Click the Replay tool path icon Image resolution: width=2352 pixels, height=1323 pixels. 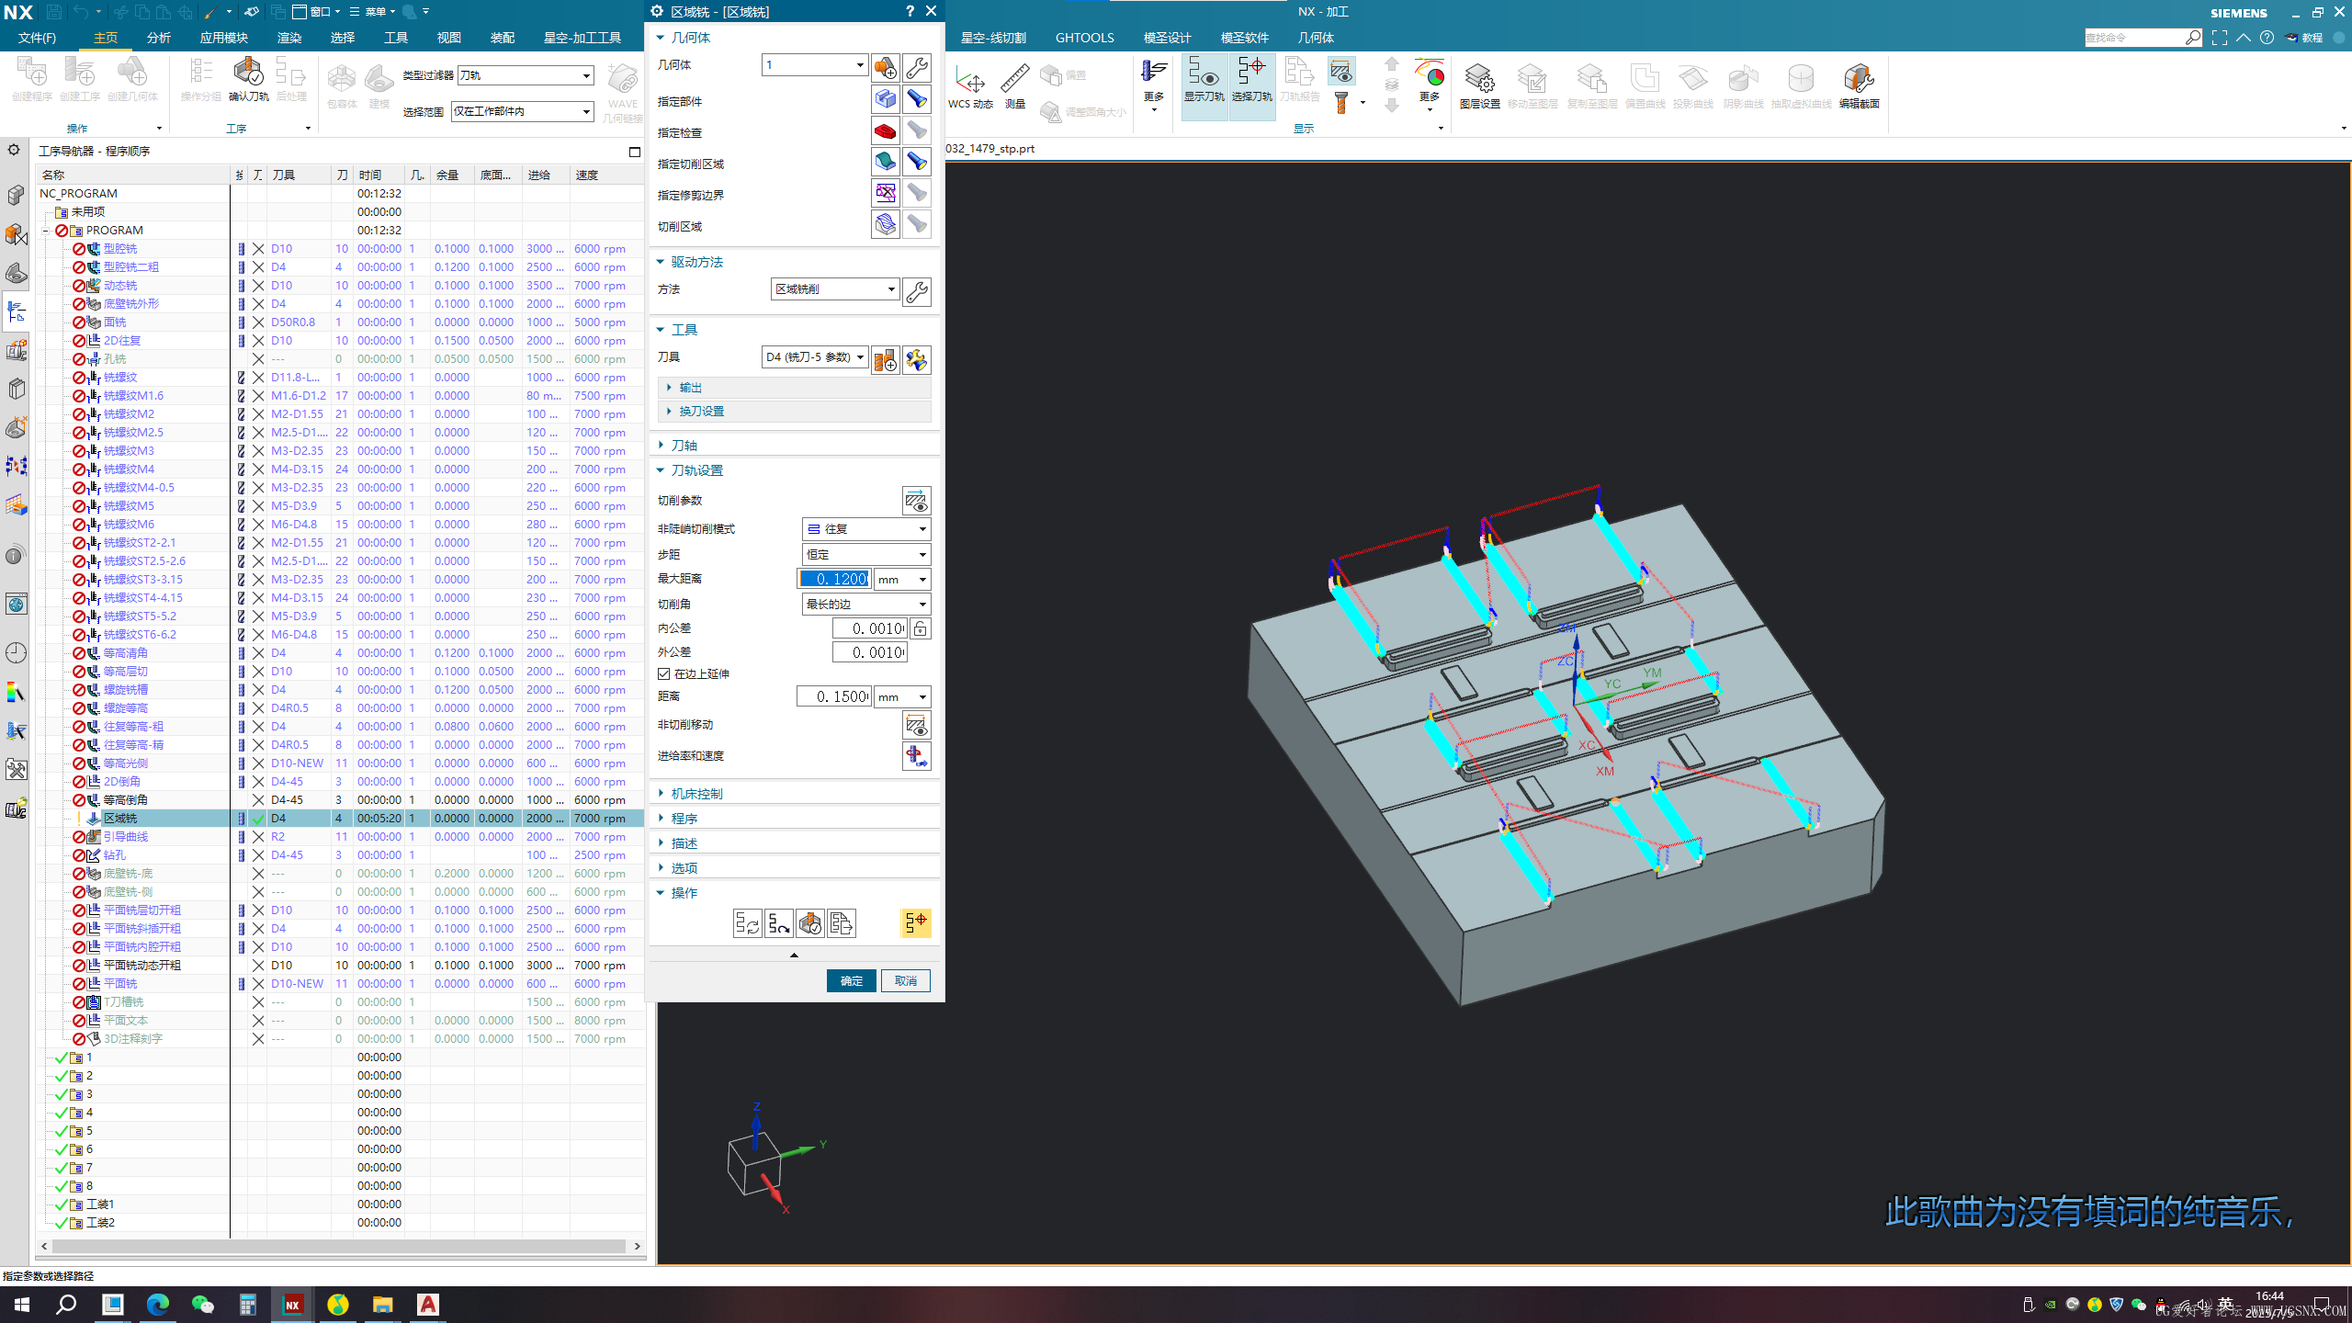pos(778,923)
